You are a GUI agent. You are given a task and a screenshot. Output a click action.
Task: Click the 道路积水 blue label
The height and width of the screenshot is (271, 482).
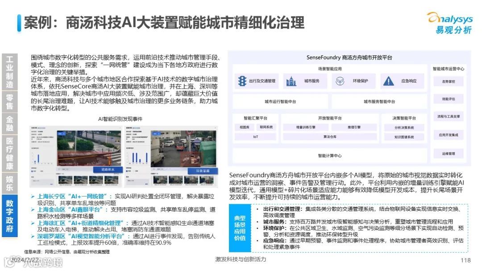click(x=108, y=169)
